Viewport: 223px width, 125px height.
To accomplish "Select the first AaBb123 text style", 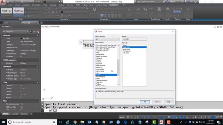I will 6,11.
